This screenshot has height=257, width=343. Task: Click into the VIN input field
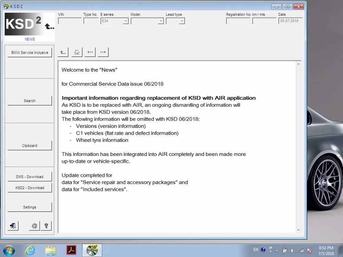(70, 21)
